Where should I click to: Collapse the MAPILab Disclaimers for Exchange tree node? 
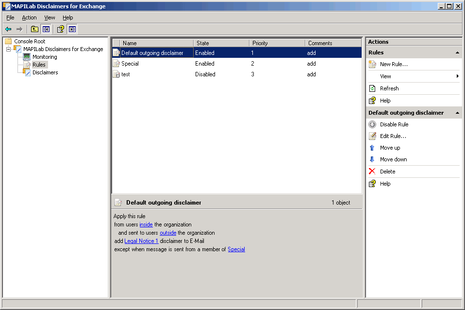click(x=8, y=49)
